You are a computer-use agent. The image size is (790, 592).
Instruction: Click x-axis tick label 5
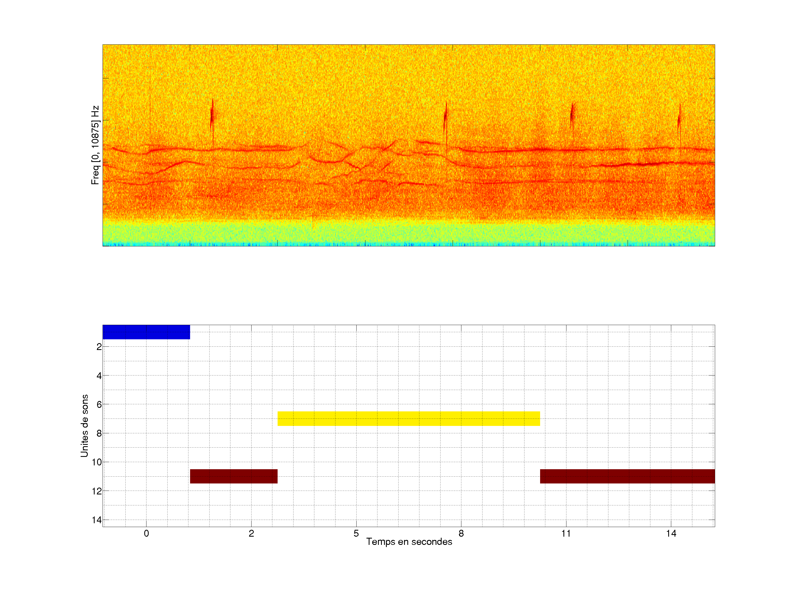coord(356,533)
